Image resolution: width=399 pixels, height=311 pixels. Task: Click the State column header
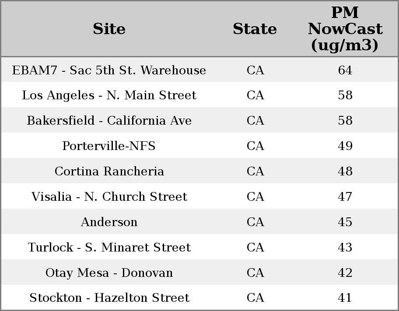(255, 29)
